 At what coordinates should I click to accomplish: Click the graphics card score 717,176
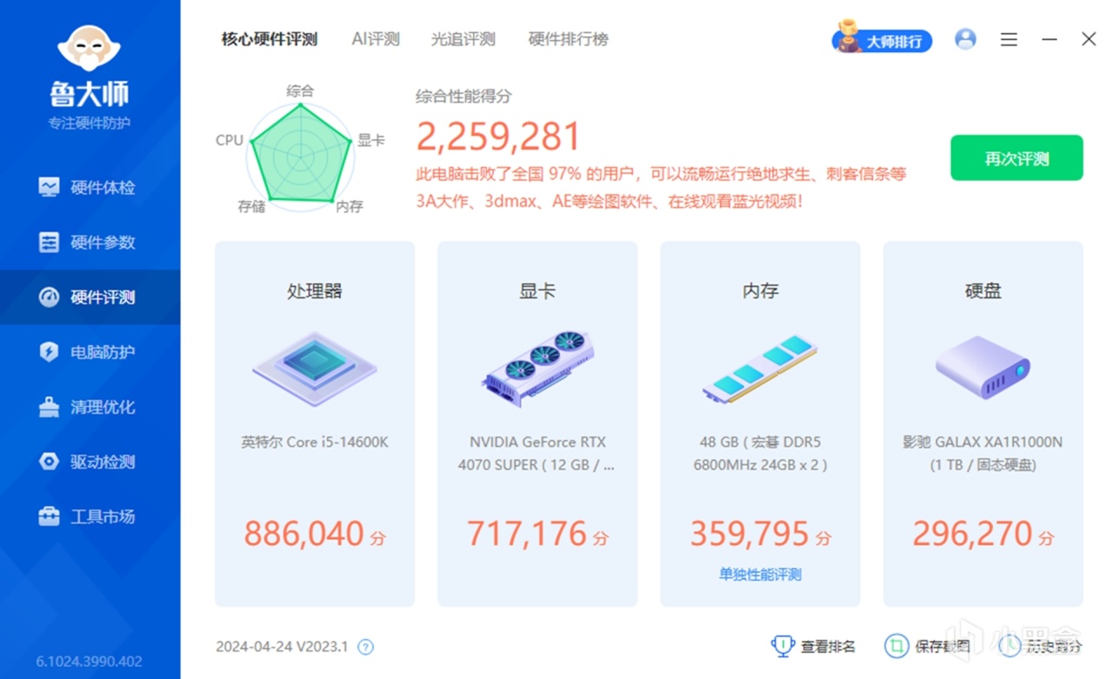click(x=526, y=533)
